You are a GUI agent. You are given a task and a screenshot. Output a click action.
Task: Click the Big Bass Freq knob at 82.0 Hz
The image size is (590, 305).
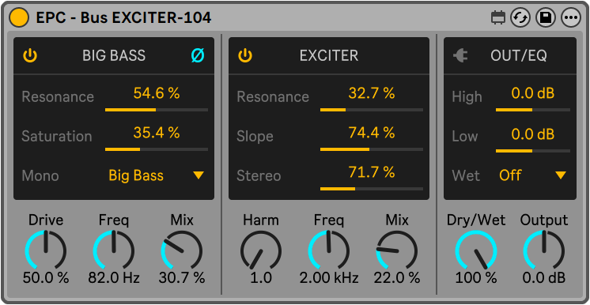[114, 250]
